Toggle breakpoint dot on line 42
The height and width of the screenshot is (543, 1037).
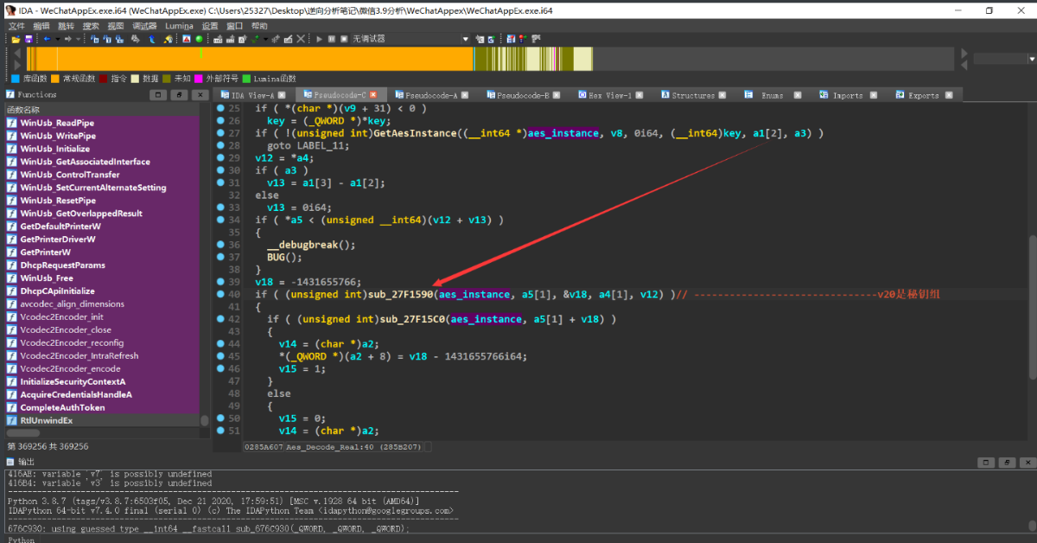pos(220,319)
